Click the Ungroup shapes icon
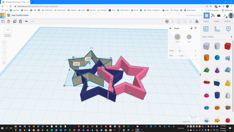Image resolution: width=234 pixels, height=132 pixels. coord(185,22)
